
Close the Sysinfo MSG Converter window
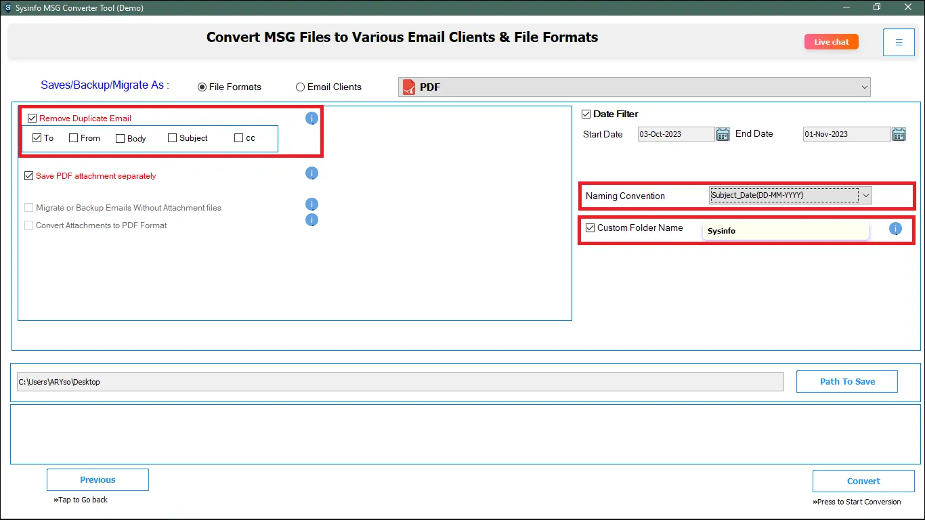pos(908,7)
